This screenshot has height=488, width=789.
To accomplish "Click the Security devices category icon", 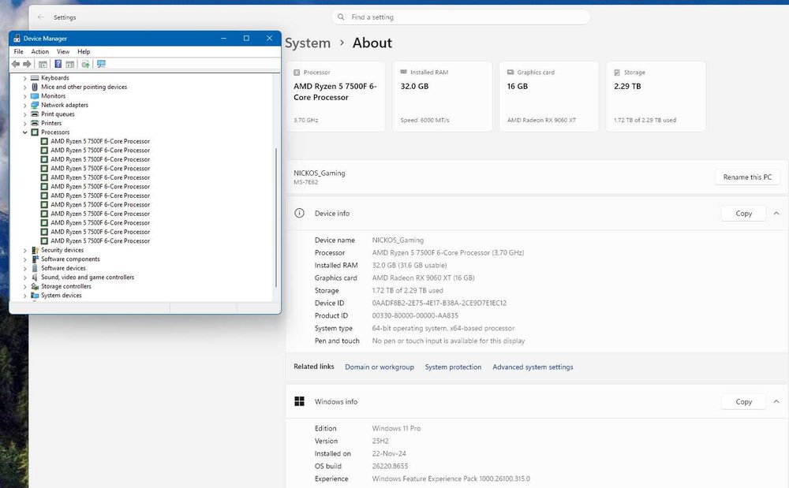I will [x=35, y=250].
